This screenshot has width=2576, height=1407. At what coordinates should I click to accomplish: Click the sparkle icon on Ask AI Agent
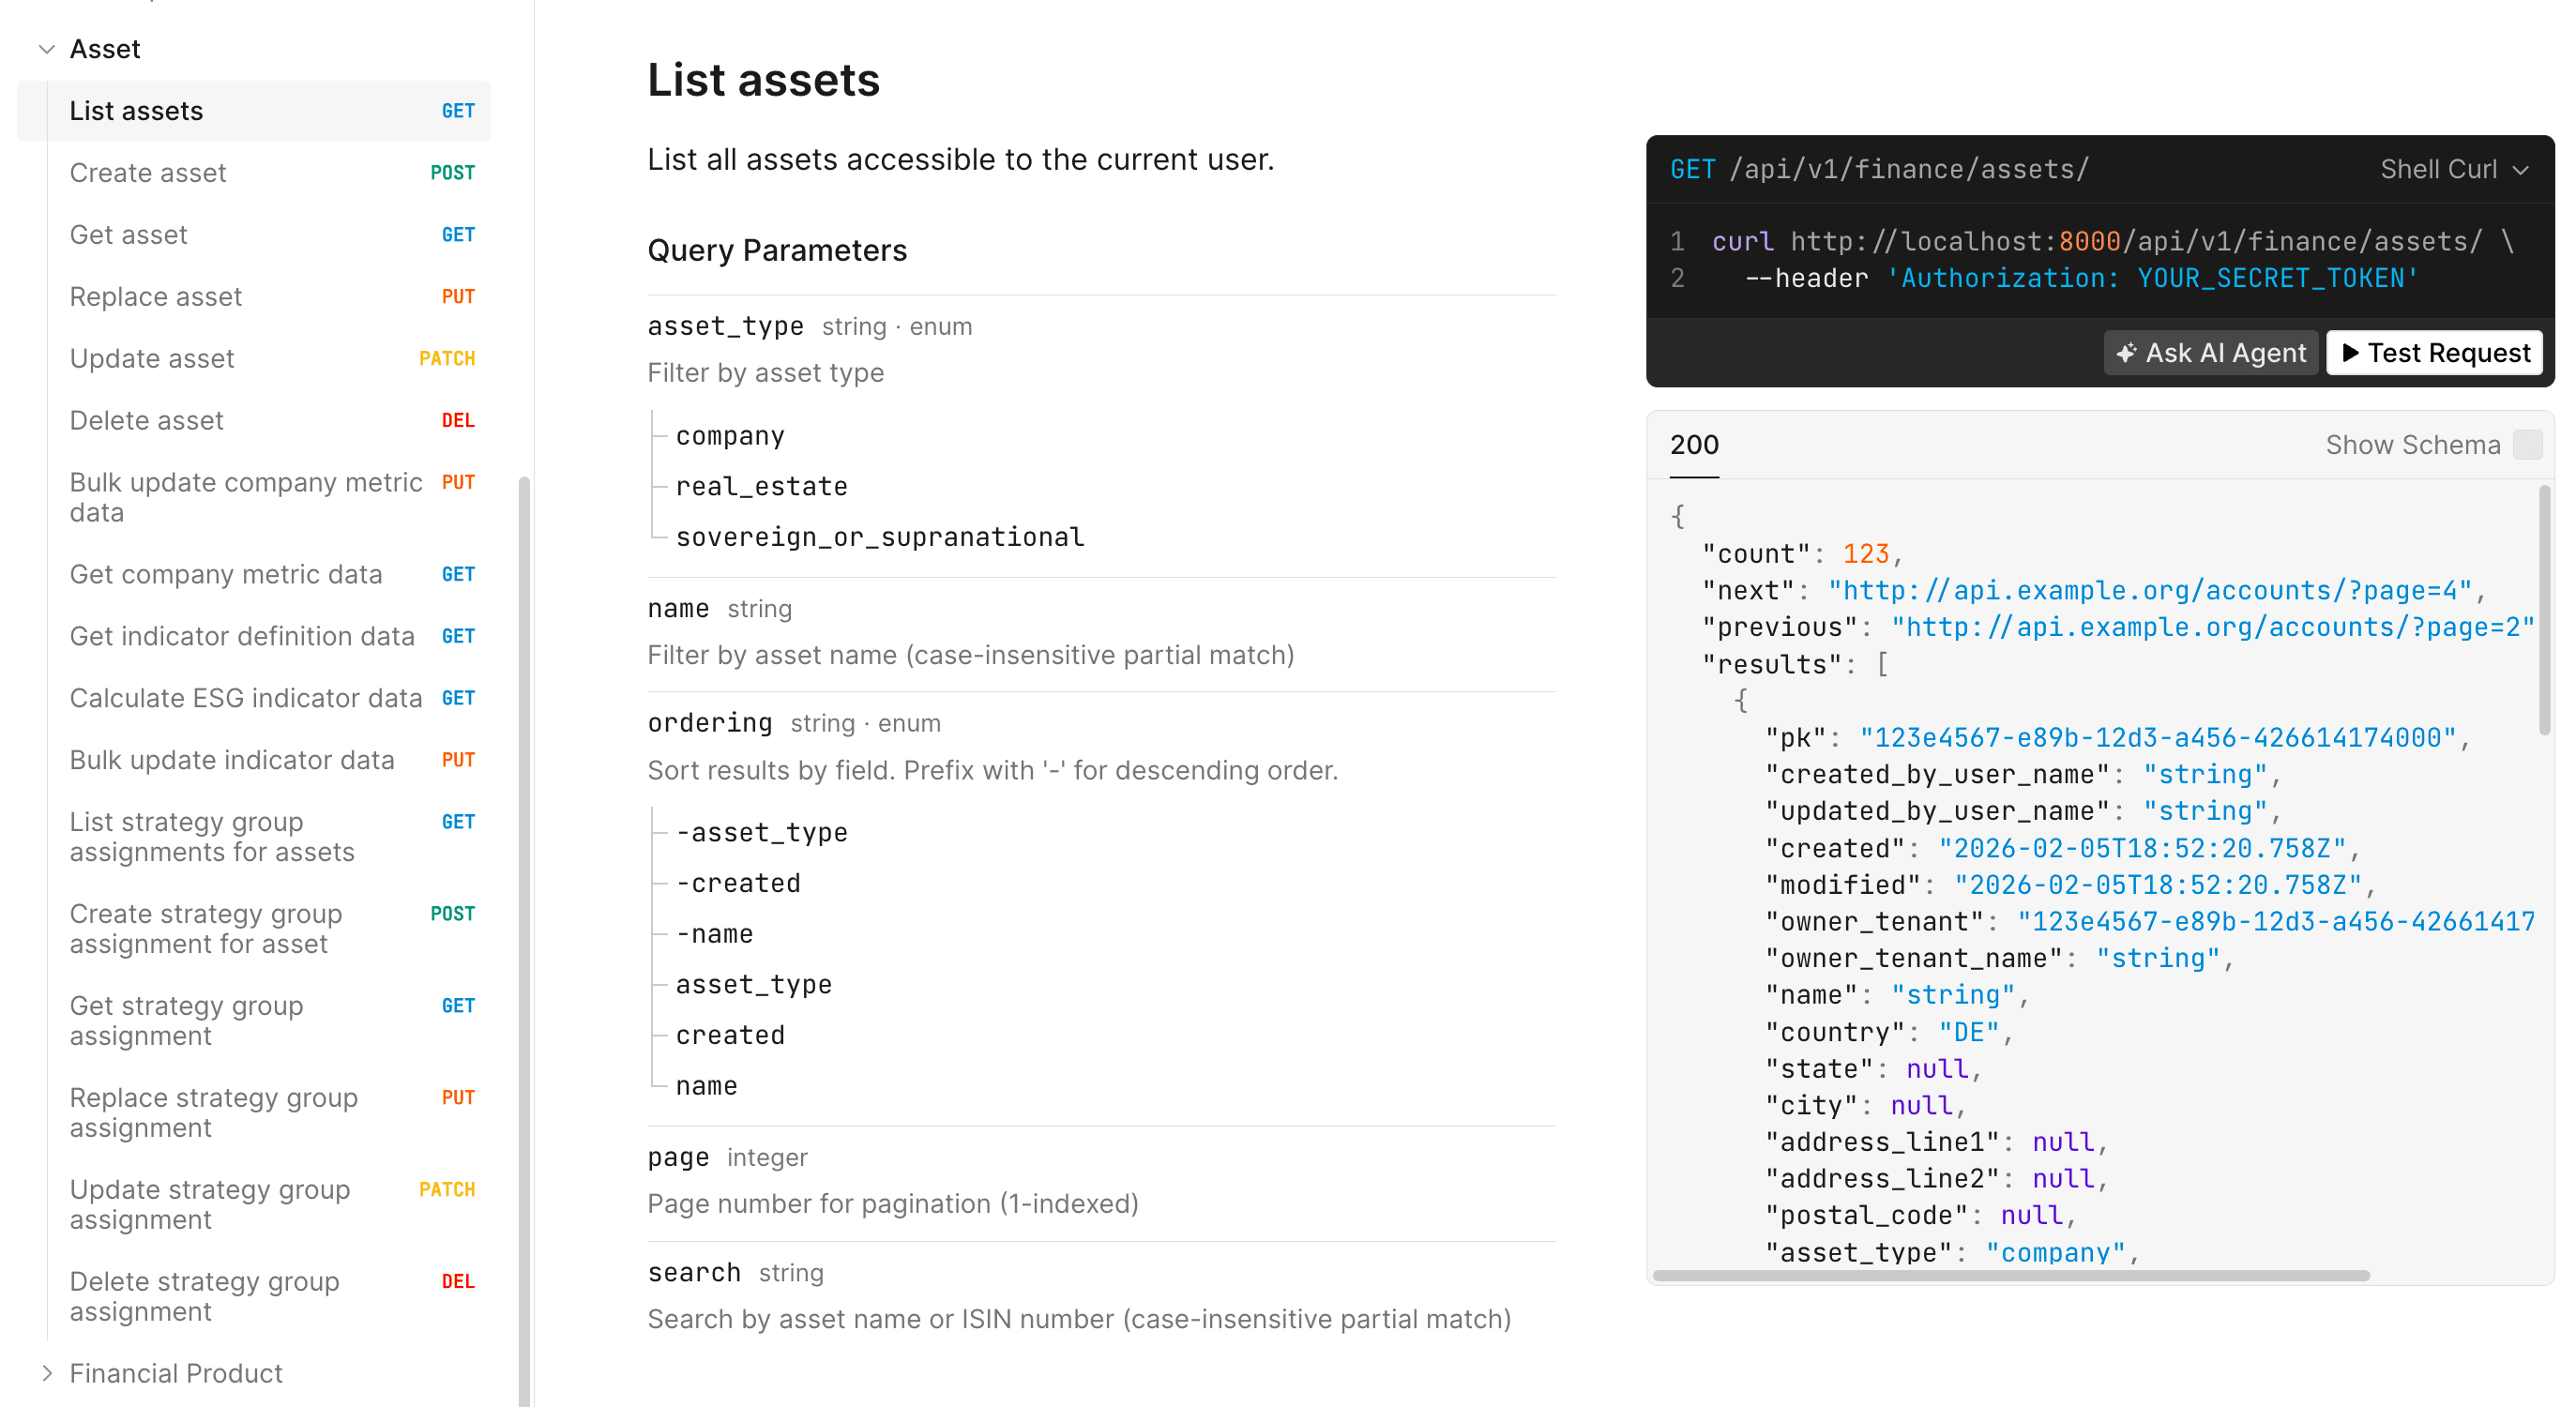click(2128, 352)
